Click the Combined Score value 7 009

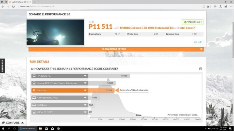pos(194,34)
